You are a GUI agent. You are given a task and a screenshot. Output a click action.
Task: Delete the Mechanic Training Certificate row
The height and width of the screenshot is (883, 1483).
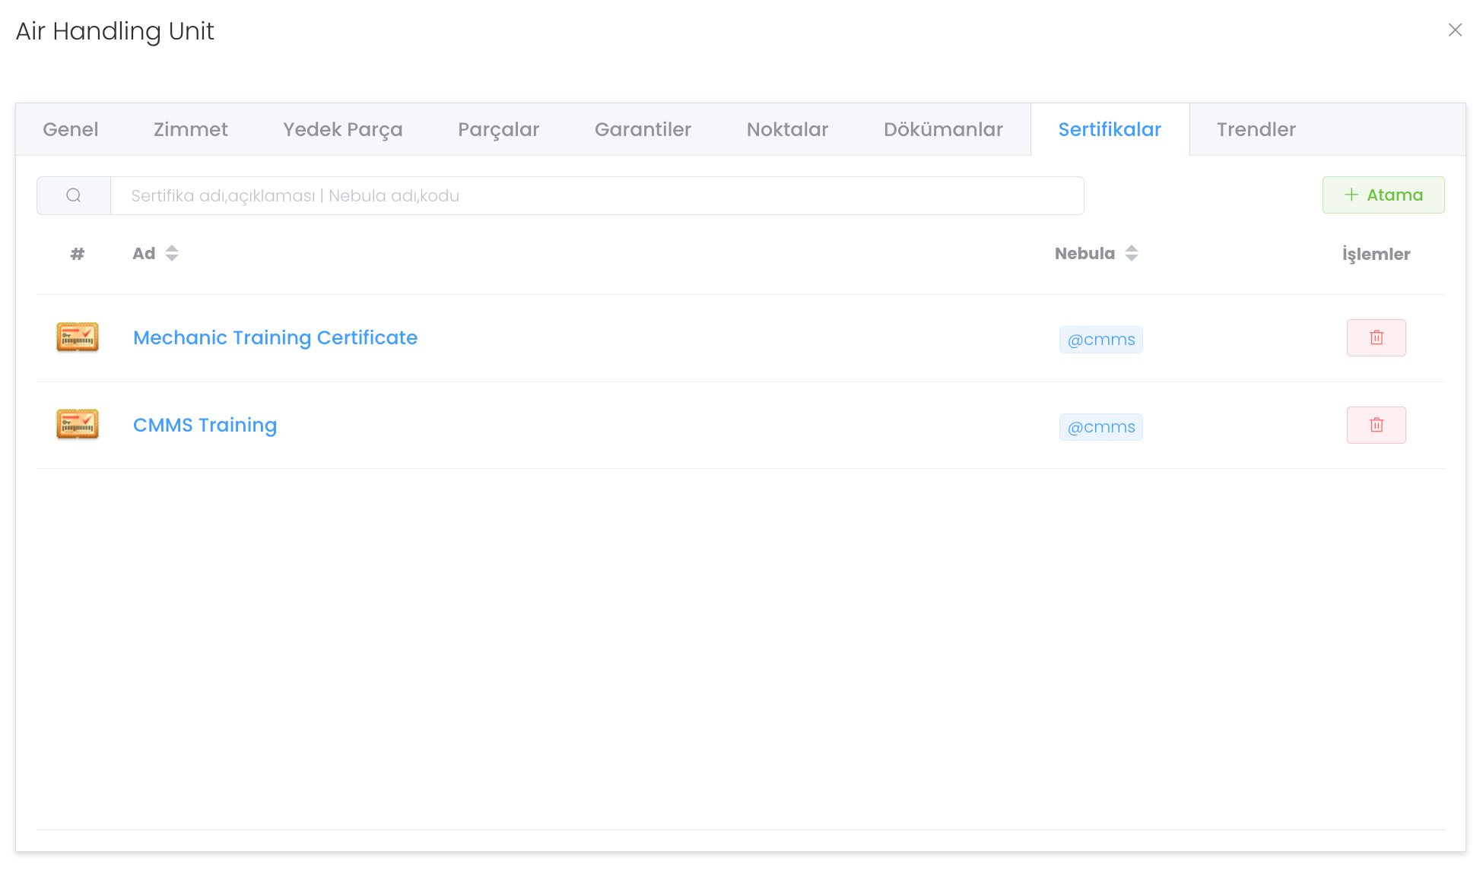coord(1376,337)
